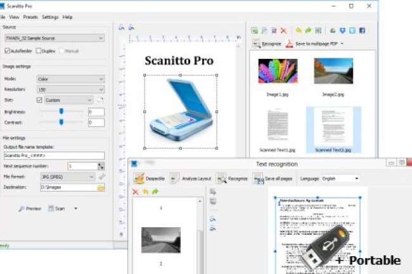Click the green add image icon
This screenshot has width=412, height=274.
click(254, 30)
